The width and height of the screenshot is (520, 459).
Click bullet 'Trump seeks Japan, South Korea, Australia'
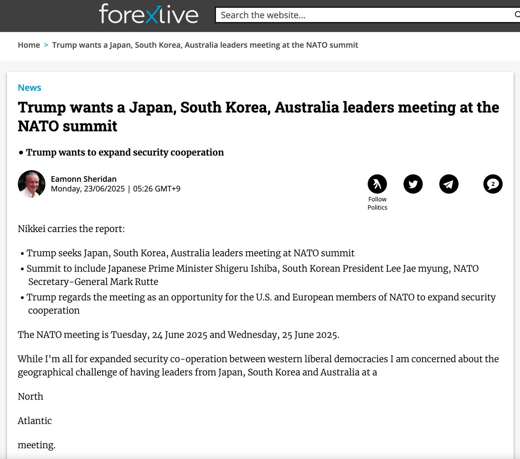tap(190, 253)
